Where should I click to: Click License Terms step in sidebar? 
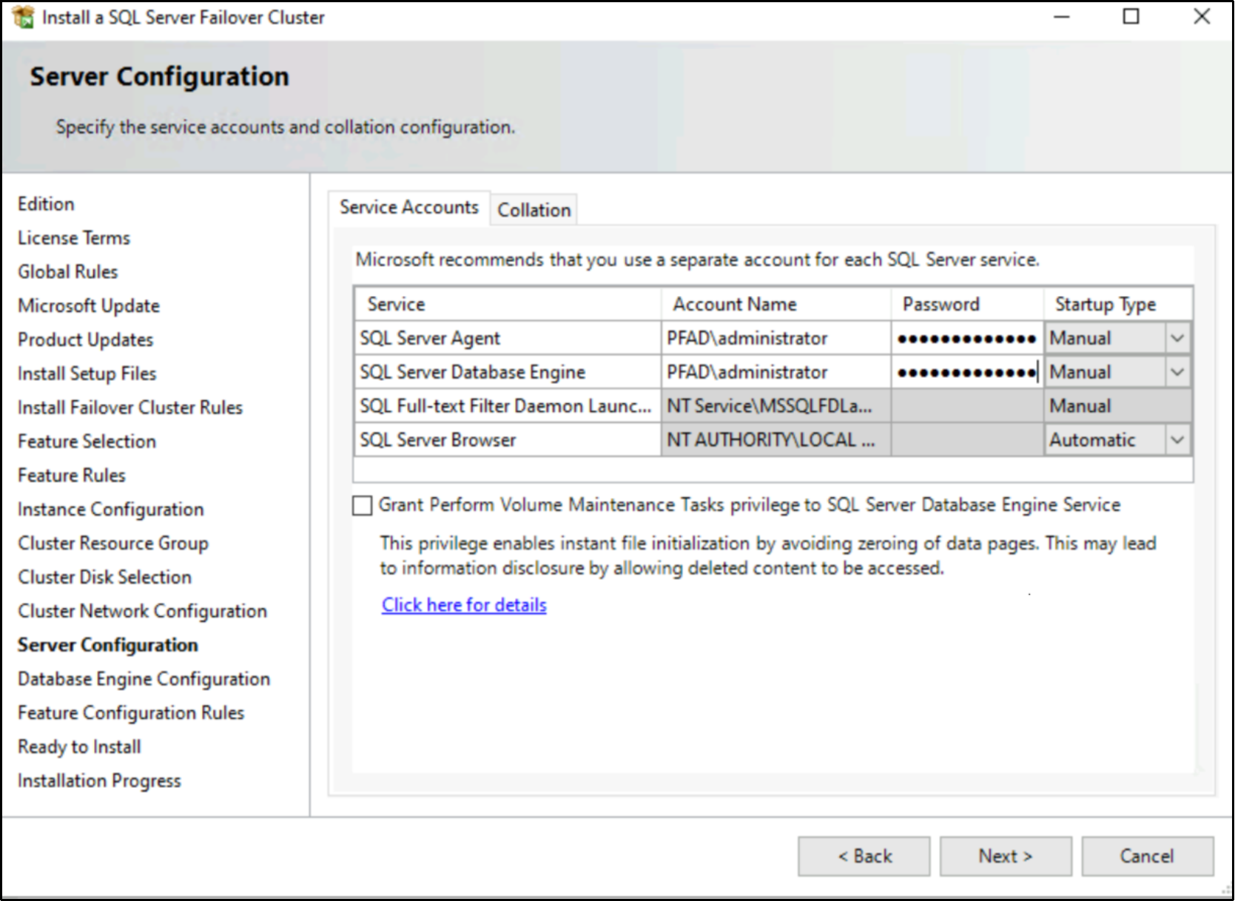(74, 238)
